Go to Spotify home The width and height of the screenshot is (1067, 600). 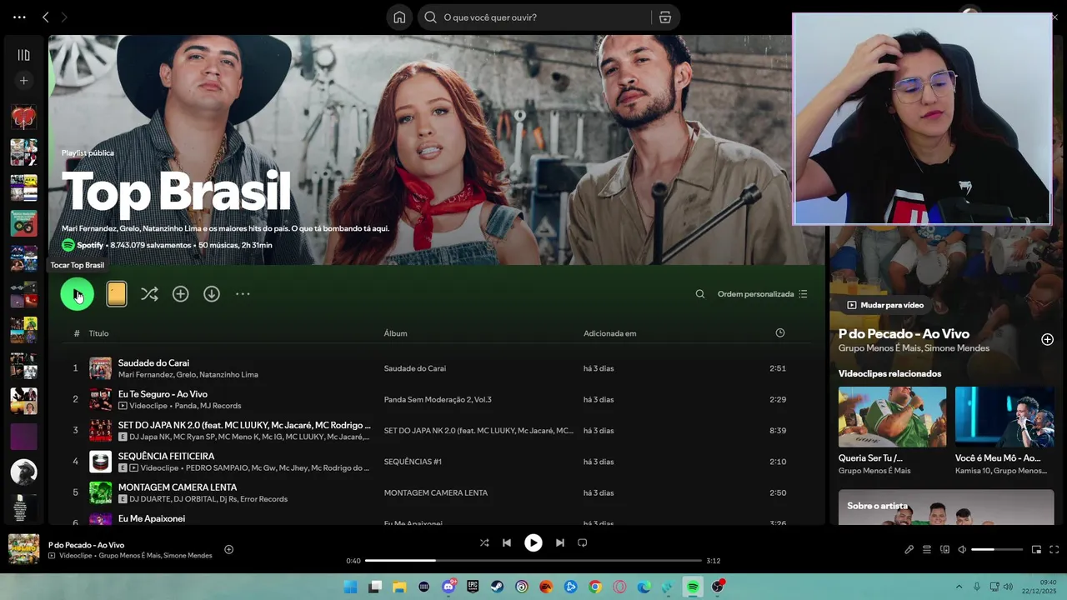[399, 17]
